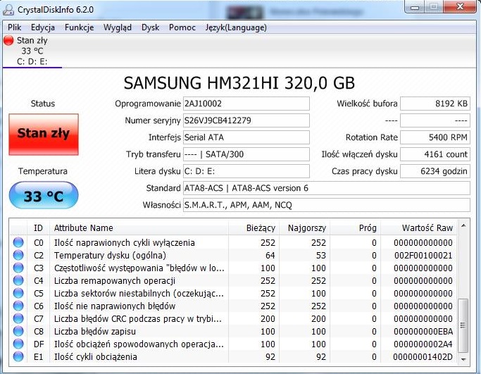Close the CrystalDiskInfo window
Image resolution: width=481 pixels, height=374 pixels.
(x=460, y=7)
